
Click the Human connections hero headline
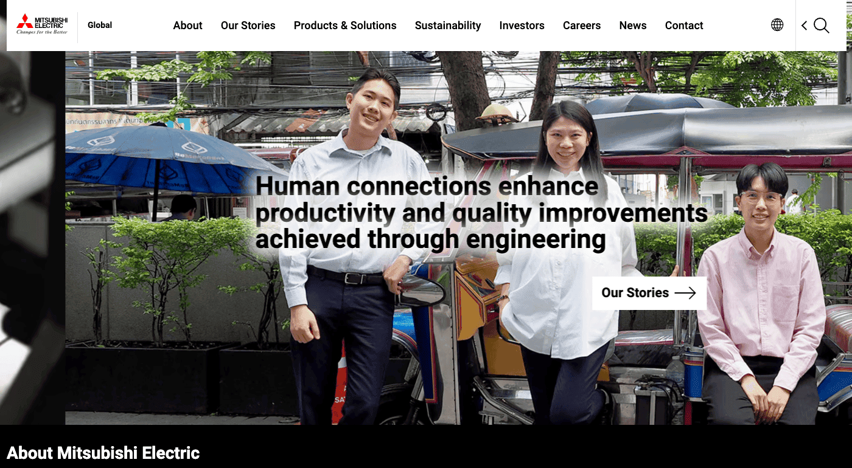[x=481, y=213]
